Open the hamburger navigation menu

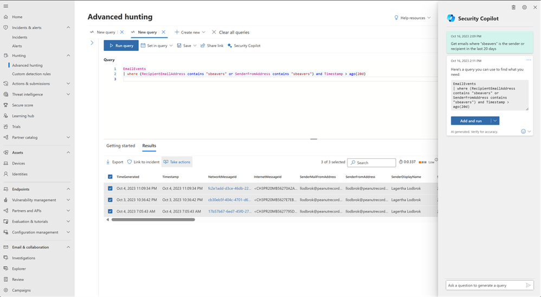pos(5,6)
